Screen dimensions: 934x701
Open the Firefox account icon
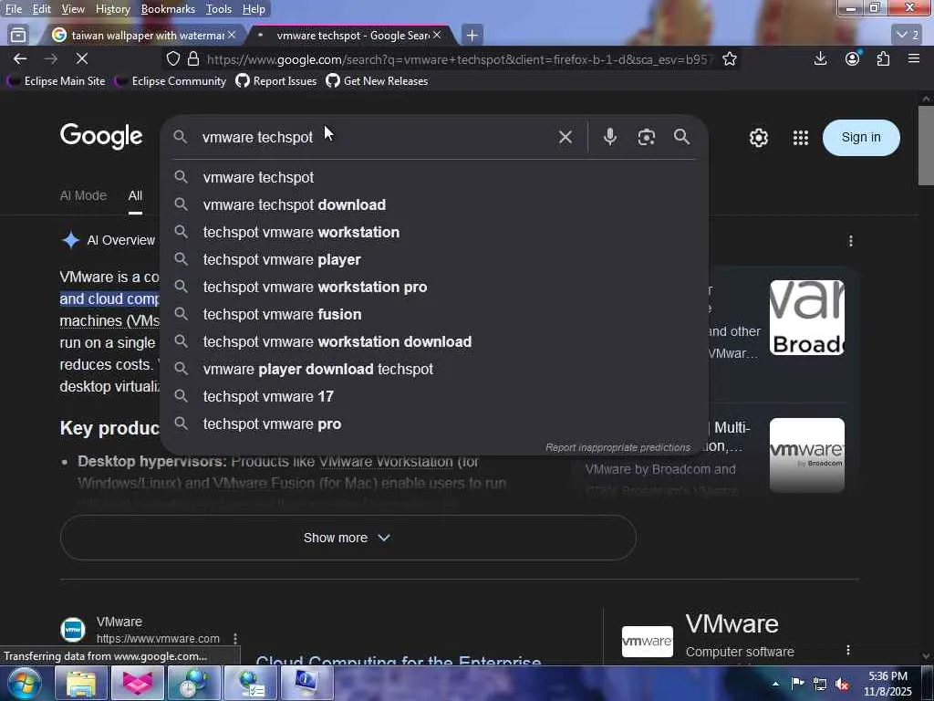pos(853,58)
